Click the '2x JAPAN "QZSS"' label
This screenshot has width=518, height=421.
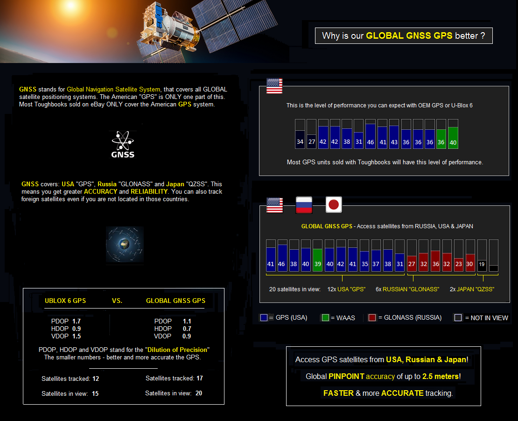(472, 289)
